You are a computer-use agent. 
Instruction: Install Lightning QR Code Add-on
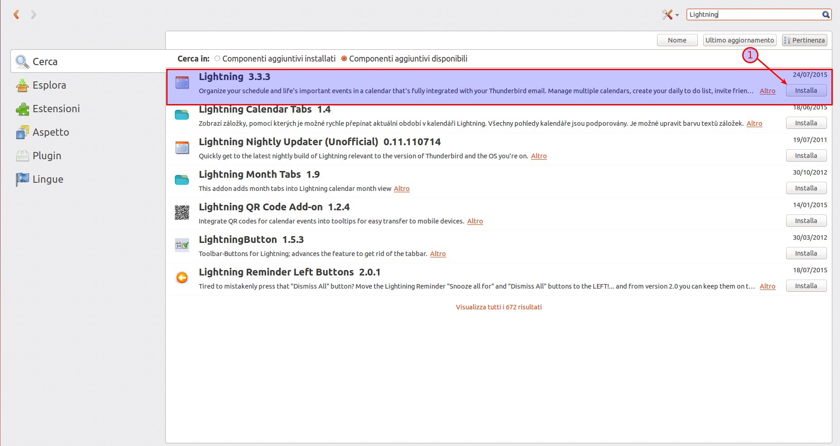pos(806,221)
